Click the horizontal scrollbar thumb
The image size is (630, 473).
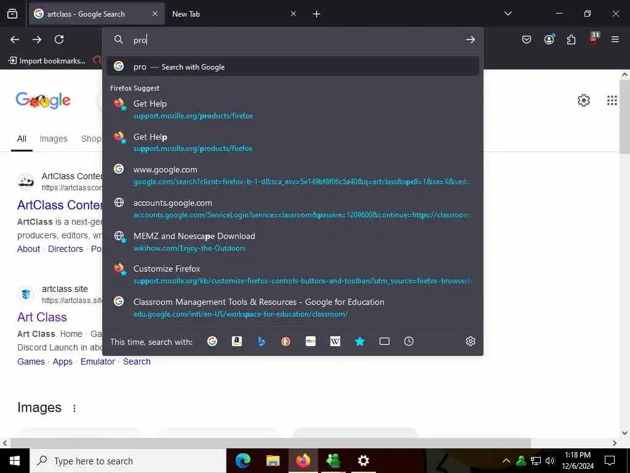pyautogui.click(x=271, y=443)
